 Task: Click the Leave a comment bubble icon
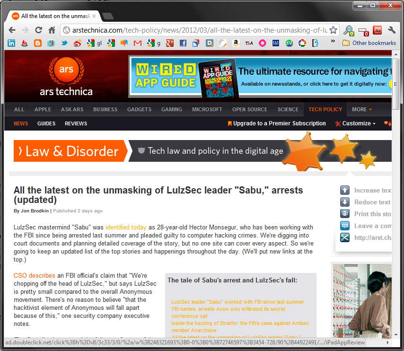[345, 226]
